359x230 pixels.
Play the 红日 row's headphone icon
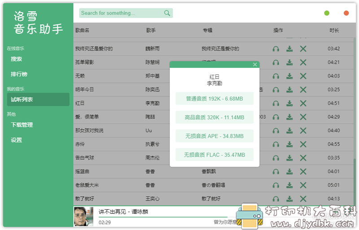(x=276, y=104)
